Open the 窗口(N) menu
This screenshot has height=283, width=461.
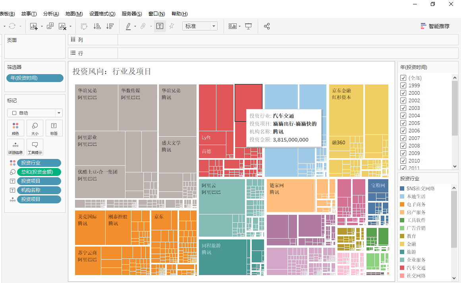pyautogui.click(x=156, y=14)
